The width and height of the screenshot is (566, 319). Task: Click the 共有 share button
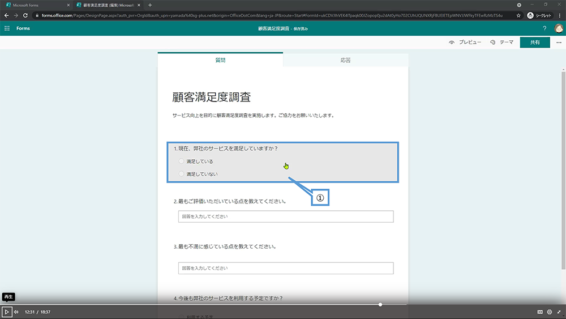[535, 42]
